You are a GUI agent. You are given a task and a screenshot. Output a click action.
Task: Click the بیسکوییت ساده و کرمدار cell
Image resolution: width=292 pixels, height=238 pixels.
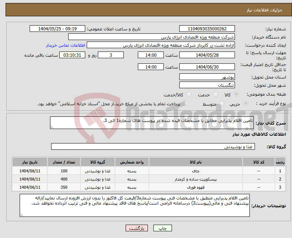click(196, 179)
